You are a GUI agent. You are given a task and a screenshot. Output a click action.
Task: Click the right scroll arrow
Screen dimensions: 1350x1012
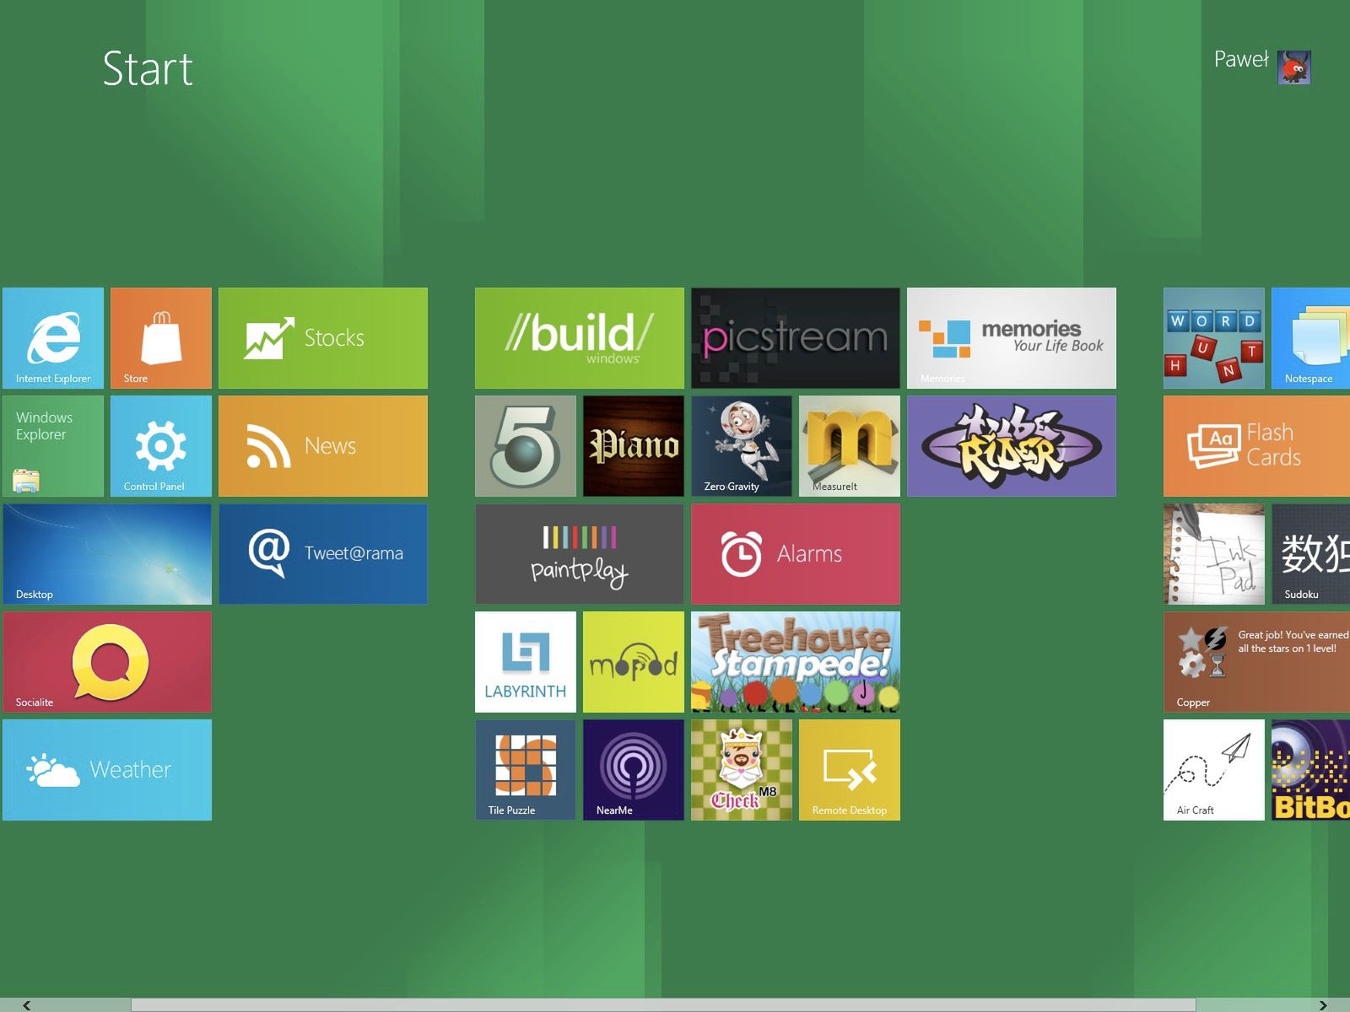(x=1323, y=1004)
